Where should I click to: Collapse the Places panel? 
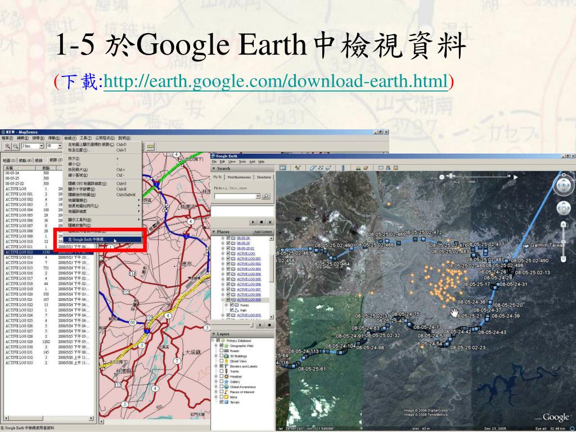pos(214,232)
